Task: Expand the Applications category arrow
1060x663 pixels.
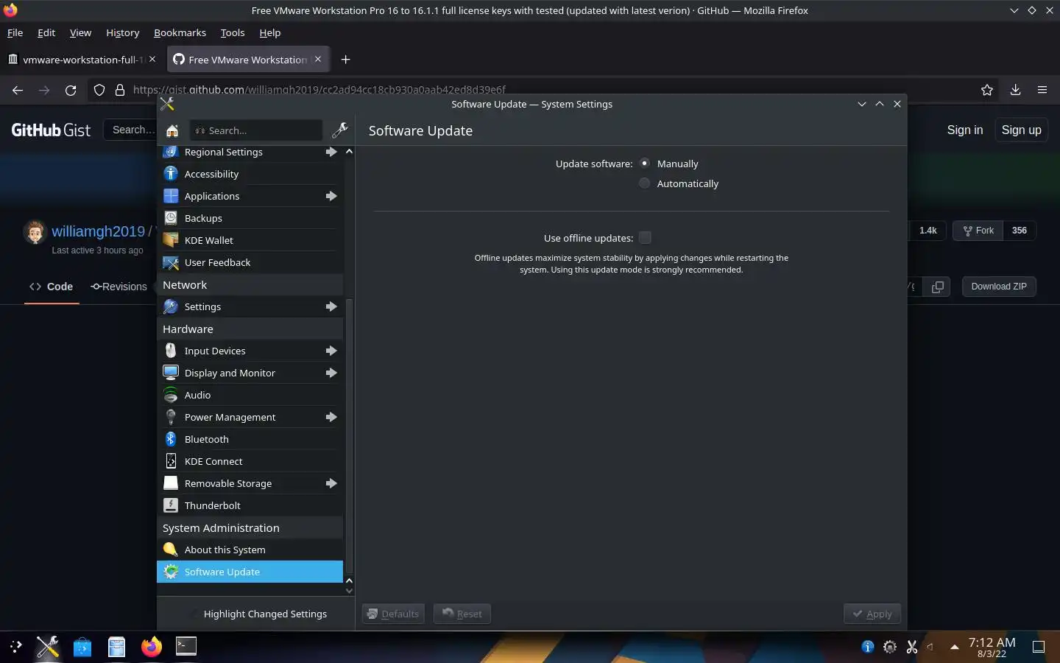Action: tap(331, 196)
